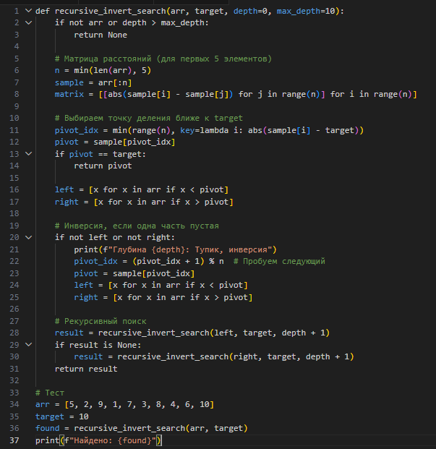
Task: Click the 'matrix' variable on line 8
Action: (69, 94)
